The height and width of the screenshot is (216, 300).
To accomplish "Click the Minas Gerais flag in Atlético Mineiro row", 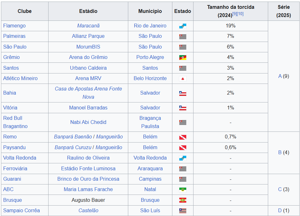I will (x=182, y=79).
